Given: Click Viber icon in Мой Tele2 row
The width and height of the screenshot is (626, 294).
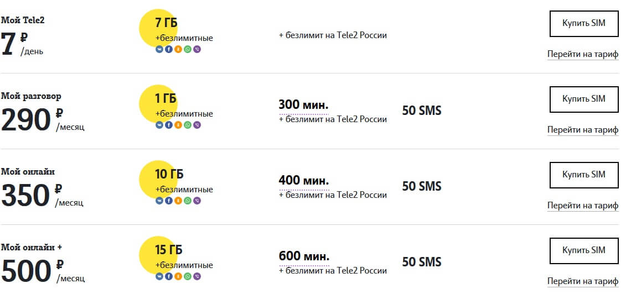Looking at the screenshot, I should (x=197, y=49).
